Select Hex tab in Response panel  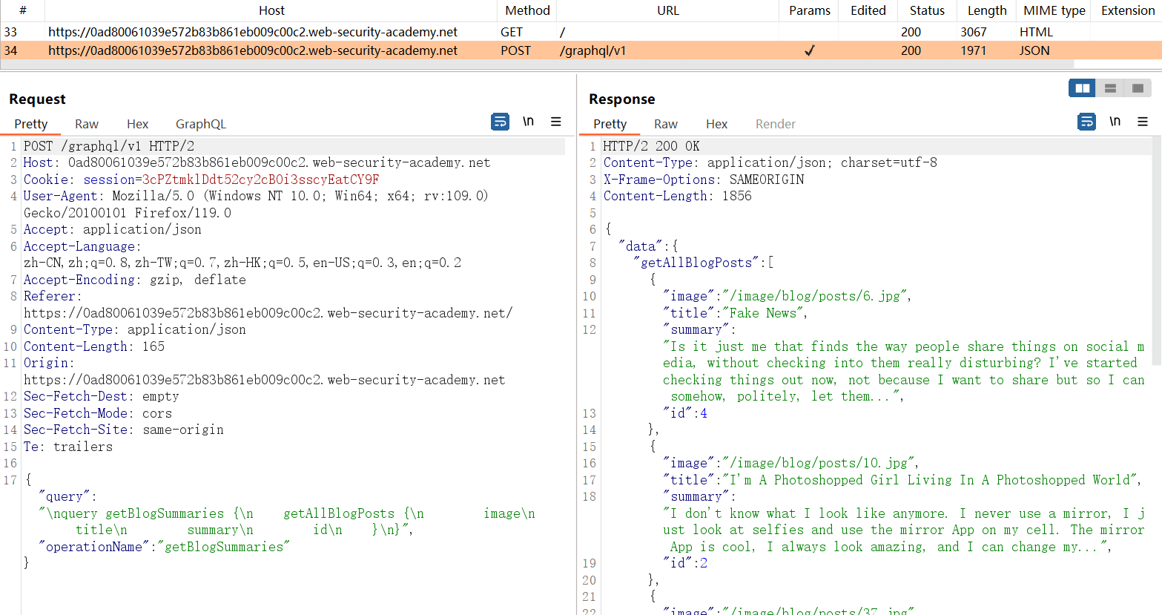click(716, 124)
